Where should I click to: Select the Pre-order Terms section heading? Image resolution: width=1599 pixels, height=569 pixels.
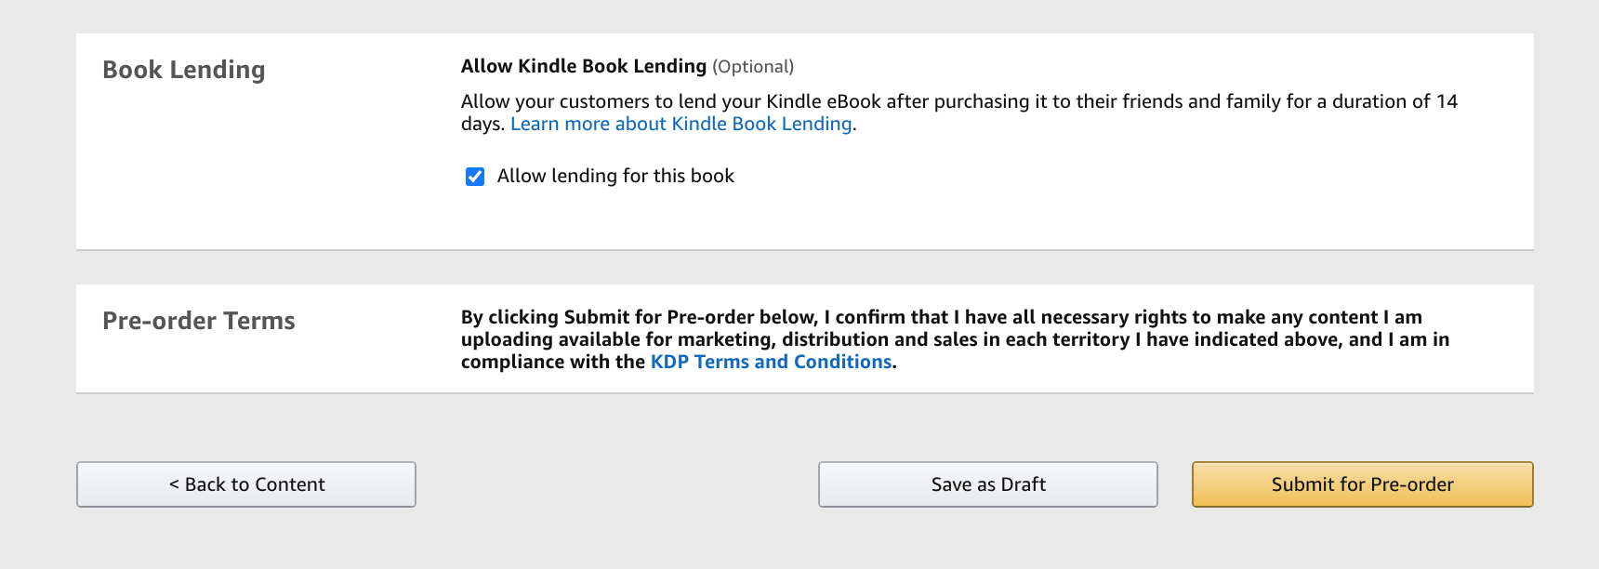tap(199, 321)
